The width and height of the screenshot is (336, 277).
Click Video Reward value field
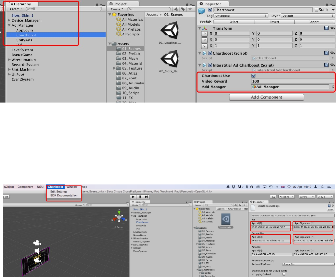(293, 81)
